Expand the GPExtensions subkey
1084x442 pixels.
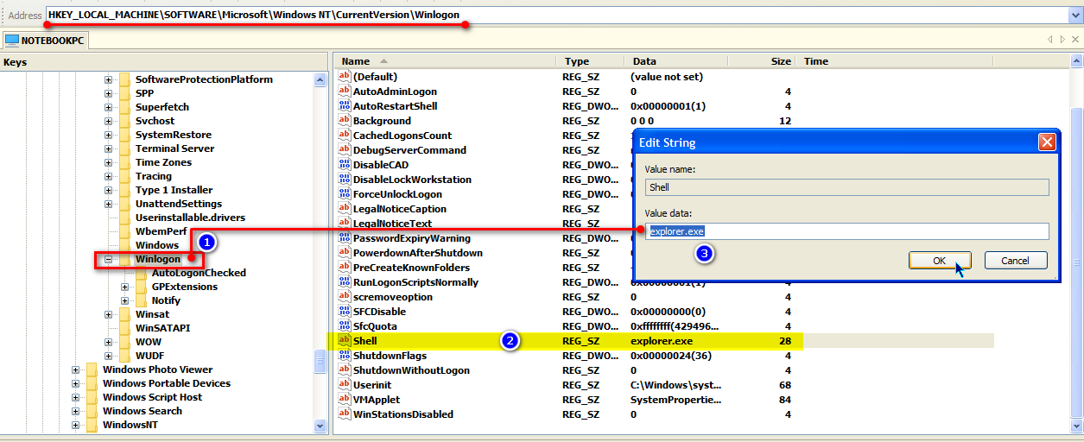[125, 287]
